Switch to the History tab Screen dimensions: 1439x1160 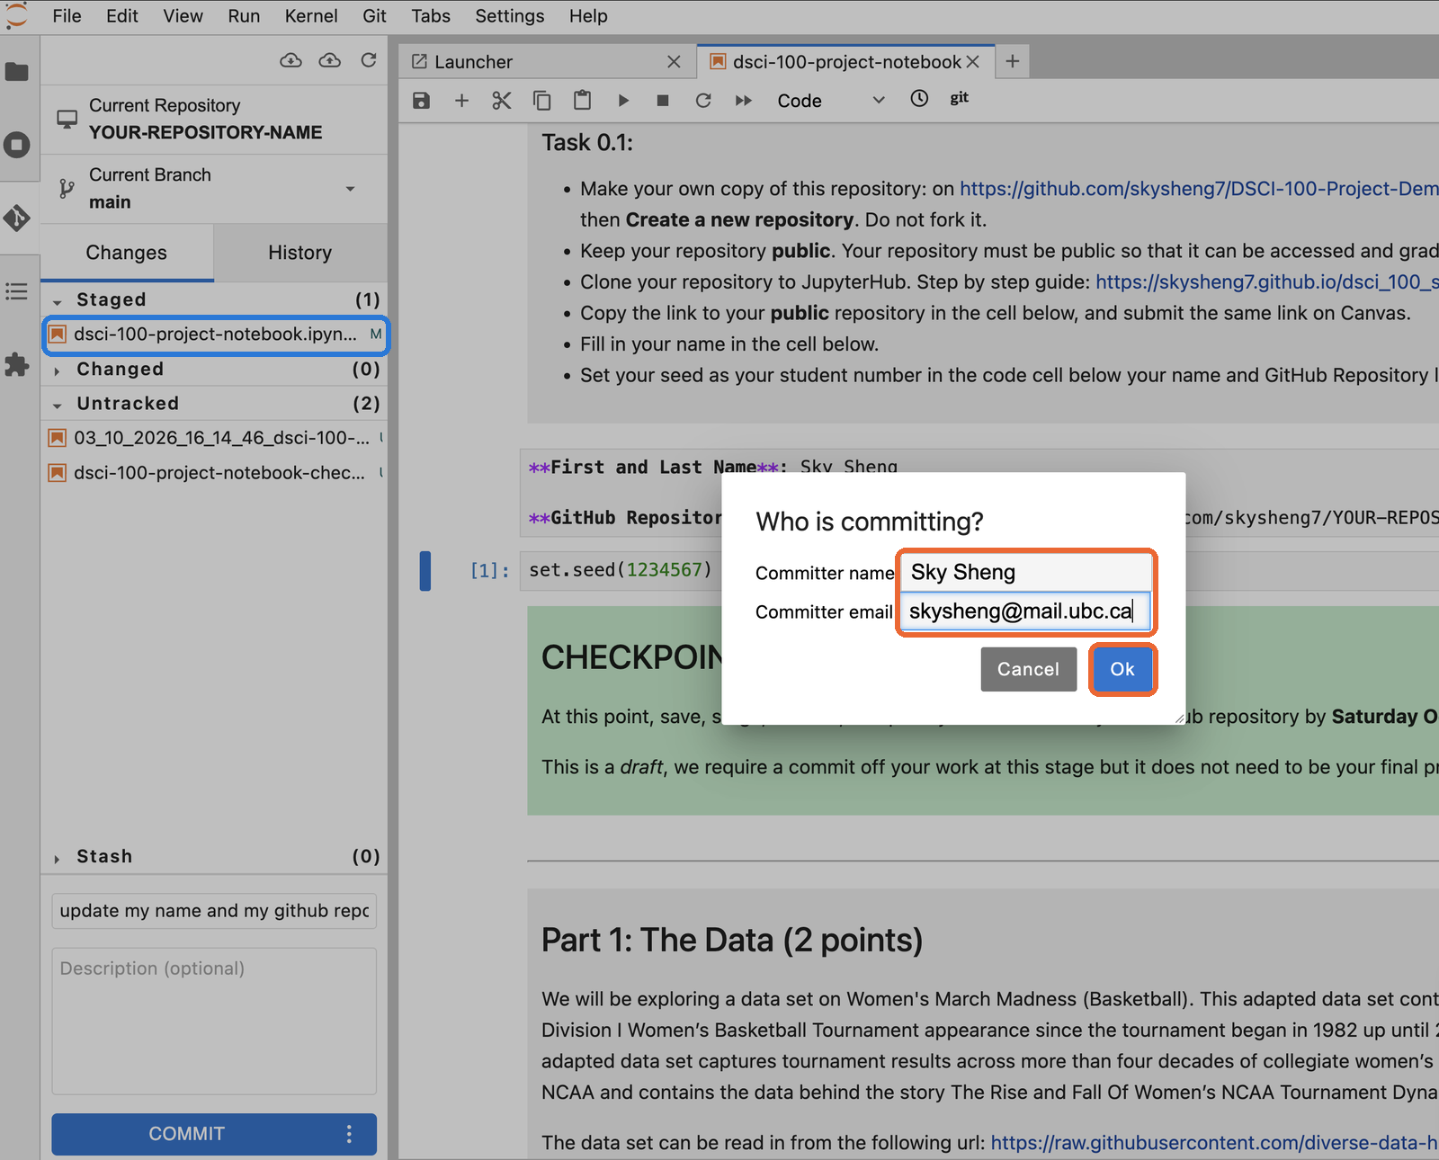(300, 253)
